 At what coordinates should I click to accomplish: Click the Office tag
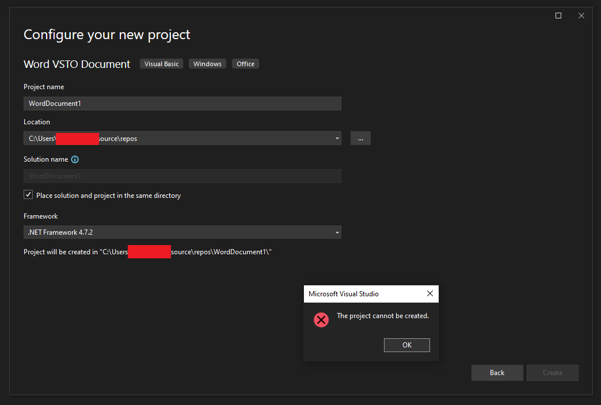[245, 64]
